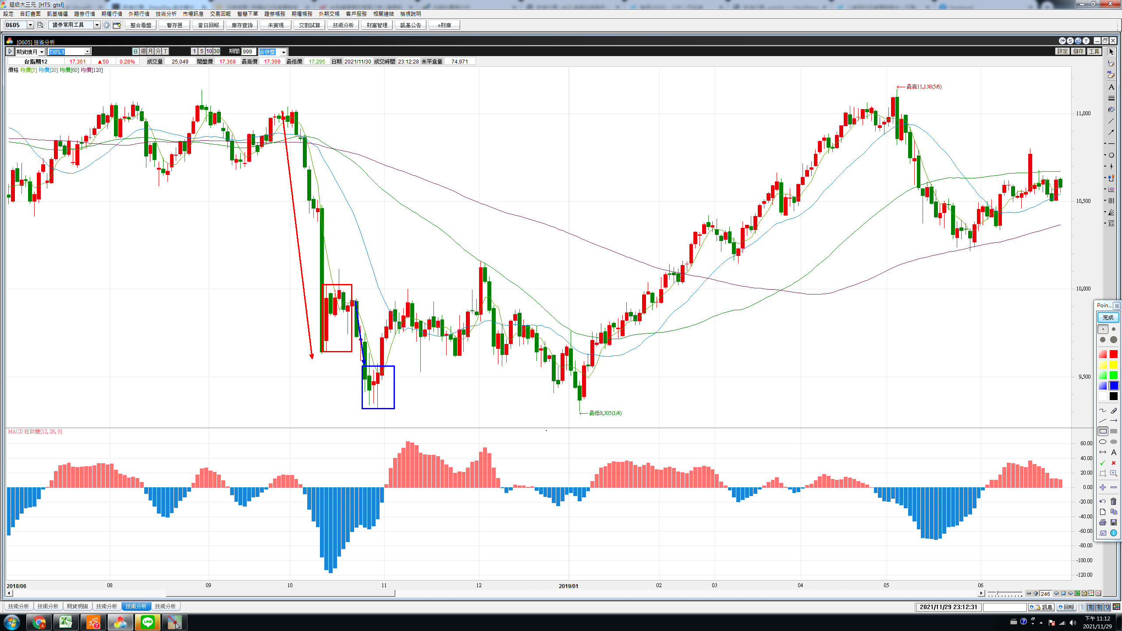Click the printer icon in palette

(1103, 522)
